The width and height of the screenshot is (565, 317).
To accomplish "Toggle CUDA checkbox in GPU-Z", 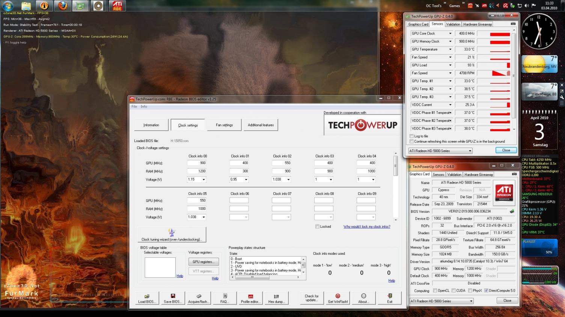I will pos(454,290).
